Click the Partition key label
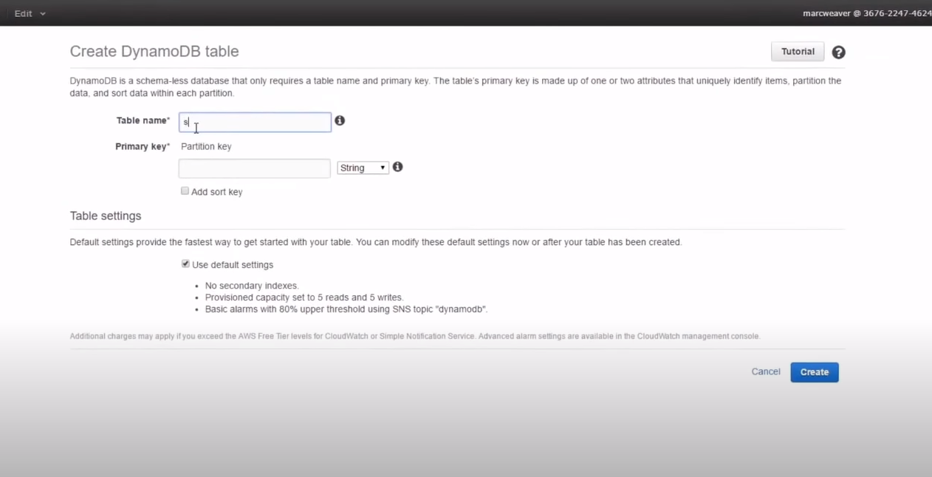The height and width of the screenshot is (477, 932). click(x=206, y=146)
